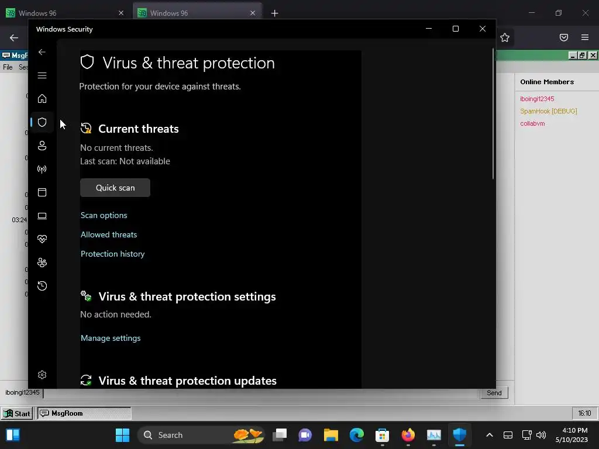This screenshot has width=599, height=449.
Task: Open Allowed threats link
Action: (x=108, y=234)
